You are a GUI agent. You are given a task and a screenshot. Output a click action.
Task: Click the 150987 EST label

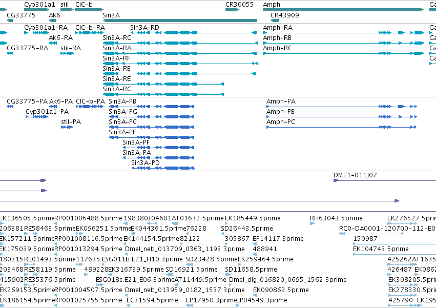coord(365,239)
